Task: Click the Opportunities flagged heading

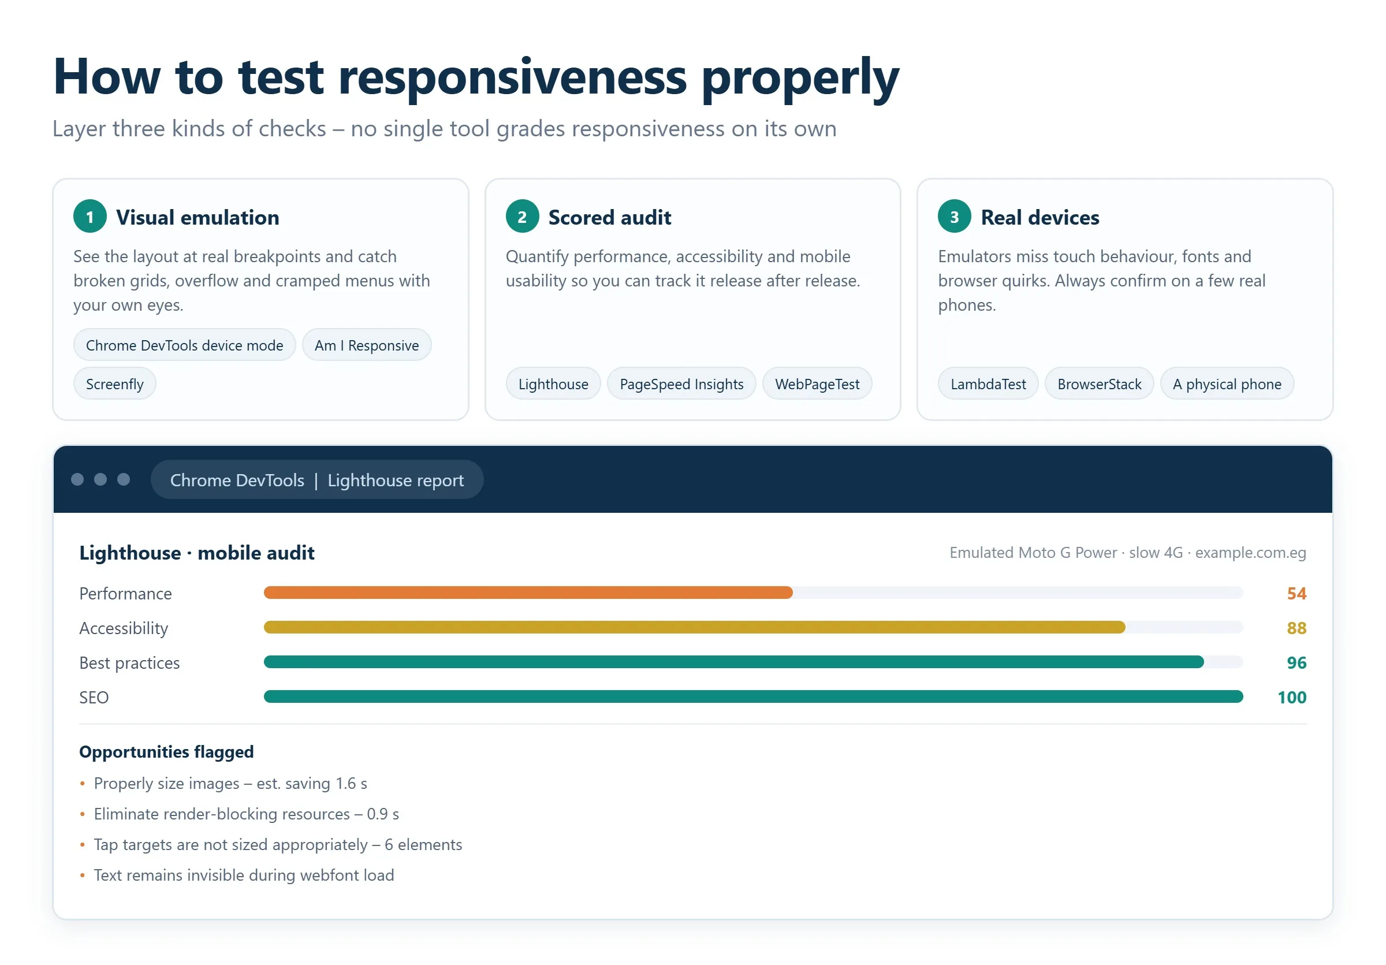Action: coord(166,751)
